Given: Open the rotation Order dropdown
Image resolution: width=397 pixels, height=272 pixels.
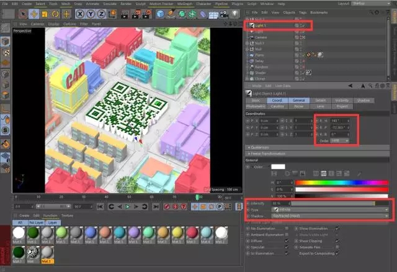Looking at the screenshot, I should 340,140.
